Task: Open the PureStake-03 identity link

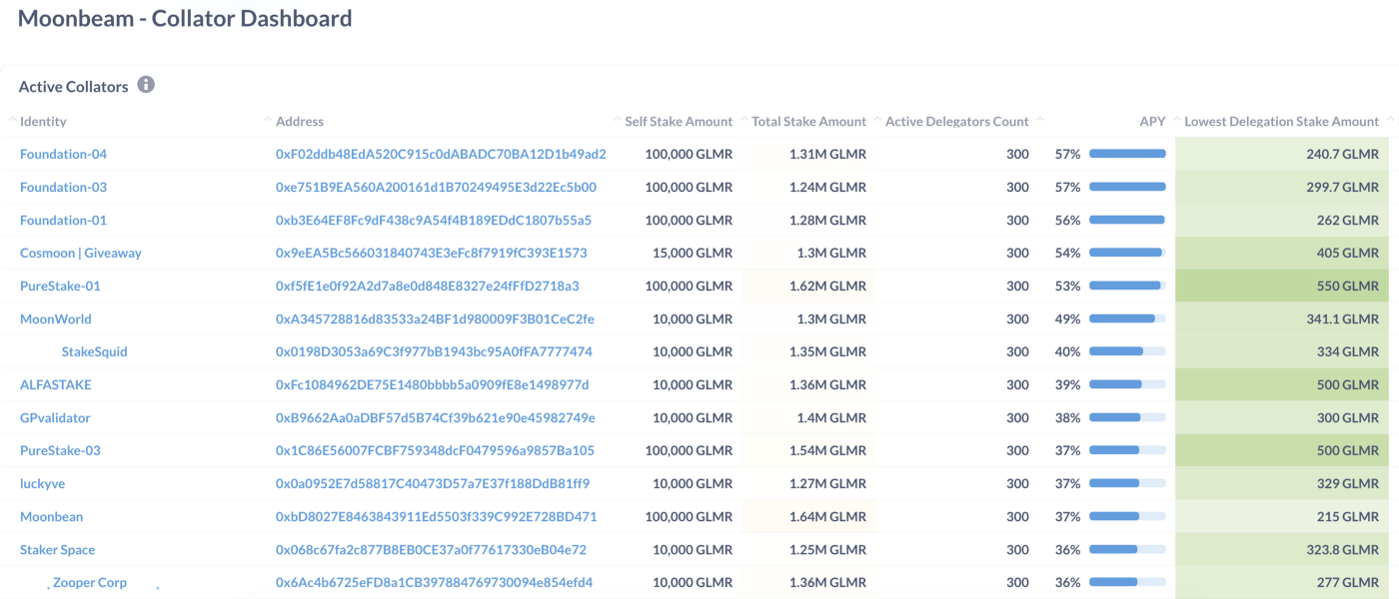Action: 60,450
